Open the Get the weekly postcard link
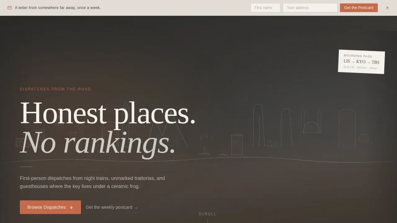This screenshot has width=397, height=223. (x=112, y=207)
